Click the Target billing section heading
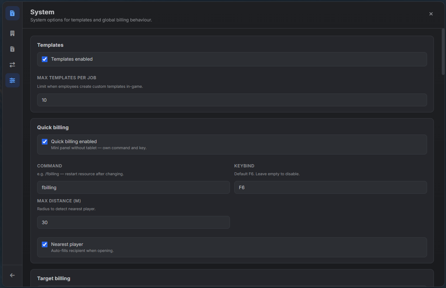The height and width of the screenshot is (288, 446). tap(54, 278)
